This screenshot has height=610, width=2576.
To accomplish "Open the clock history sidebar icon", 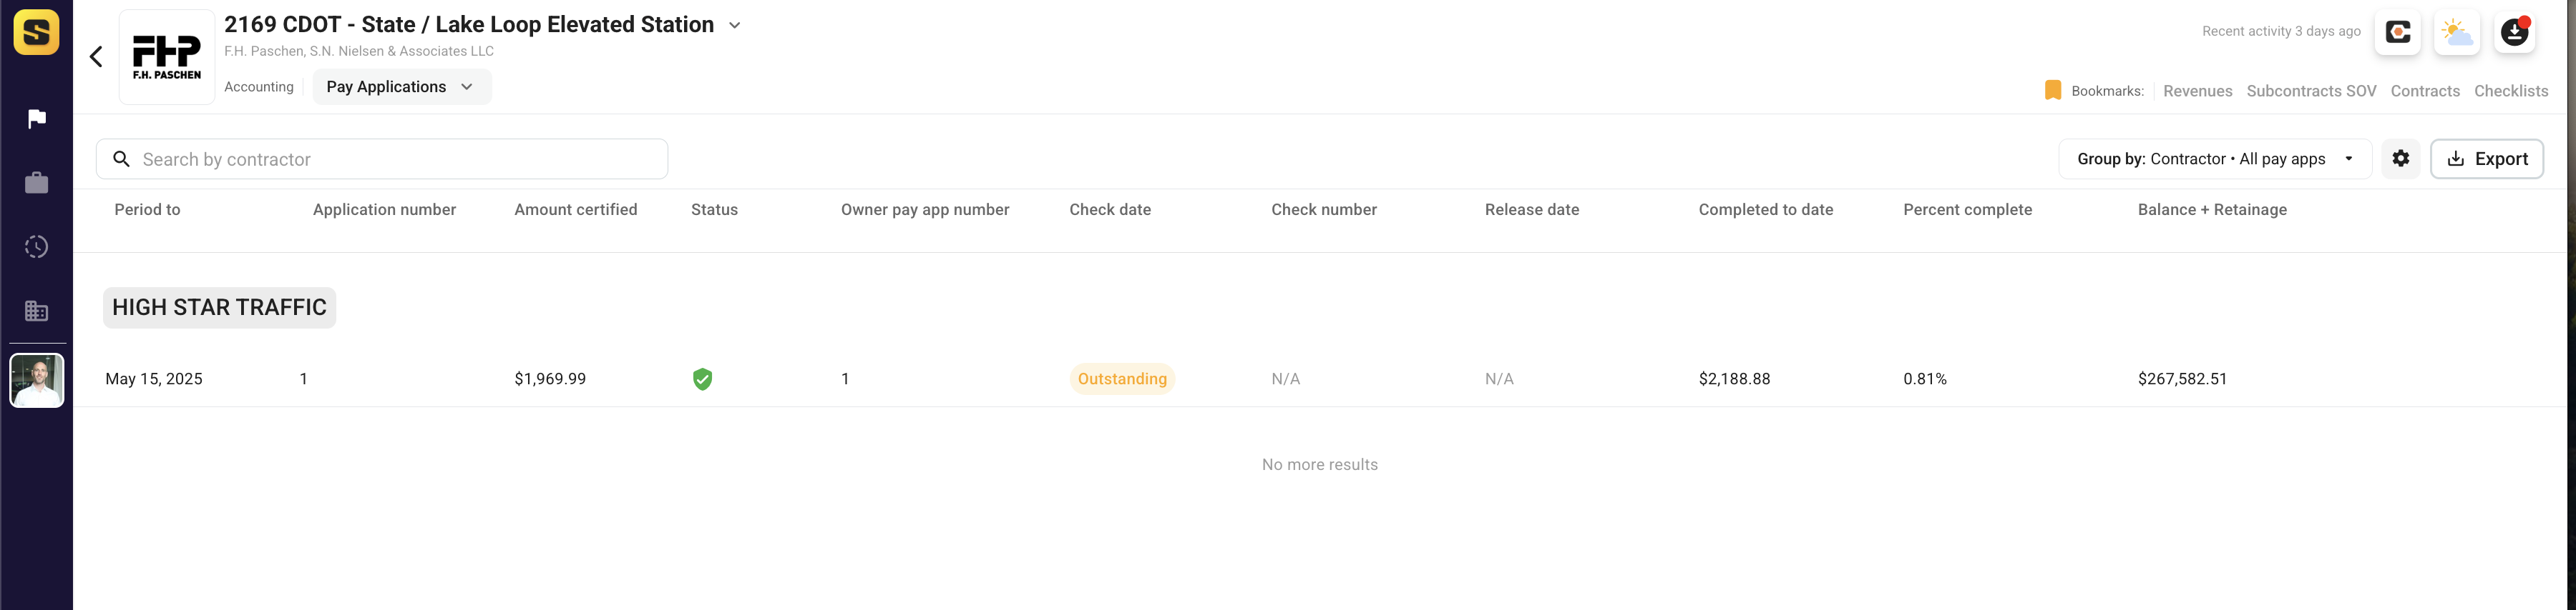I will (37, 246).
